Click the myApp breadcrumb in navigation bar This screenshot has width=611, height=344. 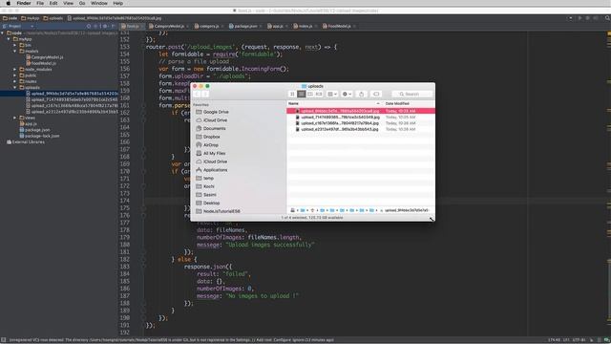[31, 18]
